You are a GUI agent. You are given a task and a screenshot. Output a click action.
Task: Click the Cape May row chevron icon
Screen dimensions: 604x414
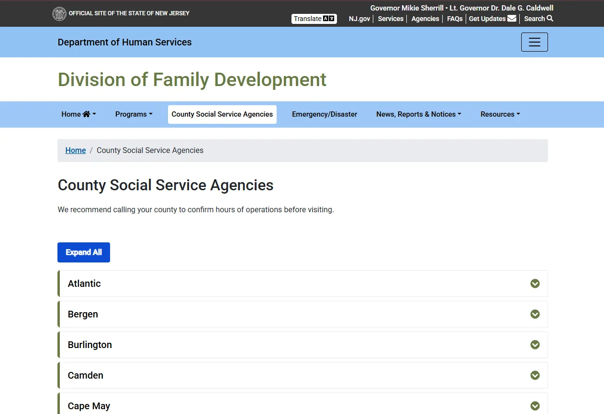click(x=535, y=406)
